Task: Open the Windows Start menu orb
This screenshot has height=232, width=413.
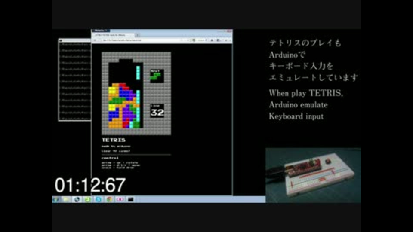Action: (x=55, y=199)
